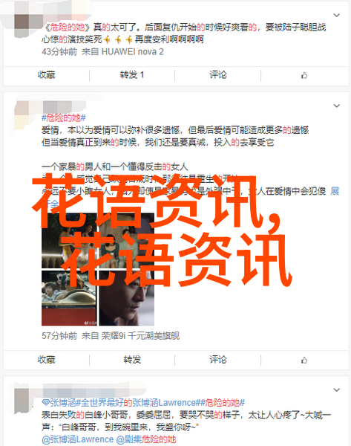Click 收藏 on the first post
The width and height of the screenshot is (351, 446).
tap(46, 75)
